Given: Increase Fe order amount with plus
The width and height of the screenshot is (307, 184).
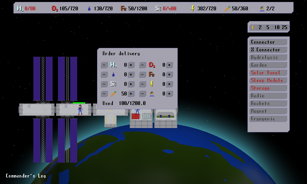Looking at the screenshot, I should (x=169, y=74).
